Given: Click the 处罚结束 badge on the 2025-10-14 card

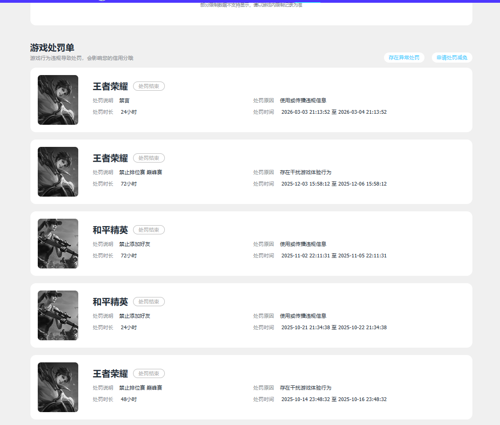Looking at the screenshot, I should [x=149, y=373].
